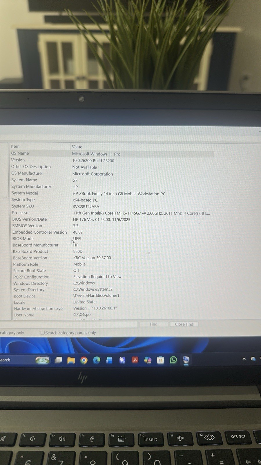Select the User Name row
Viewport: 261px width, 465px height.
point(112,315)
